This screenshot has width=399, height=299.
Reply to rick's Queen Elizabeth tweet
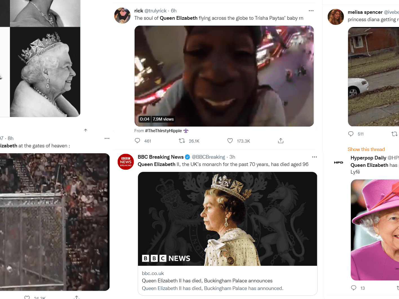pyautogui.click(x=137, y=141)
